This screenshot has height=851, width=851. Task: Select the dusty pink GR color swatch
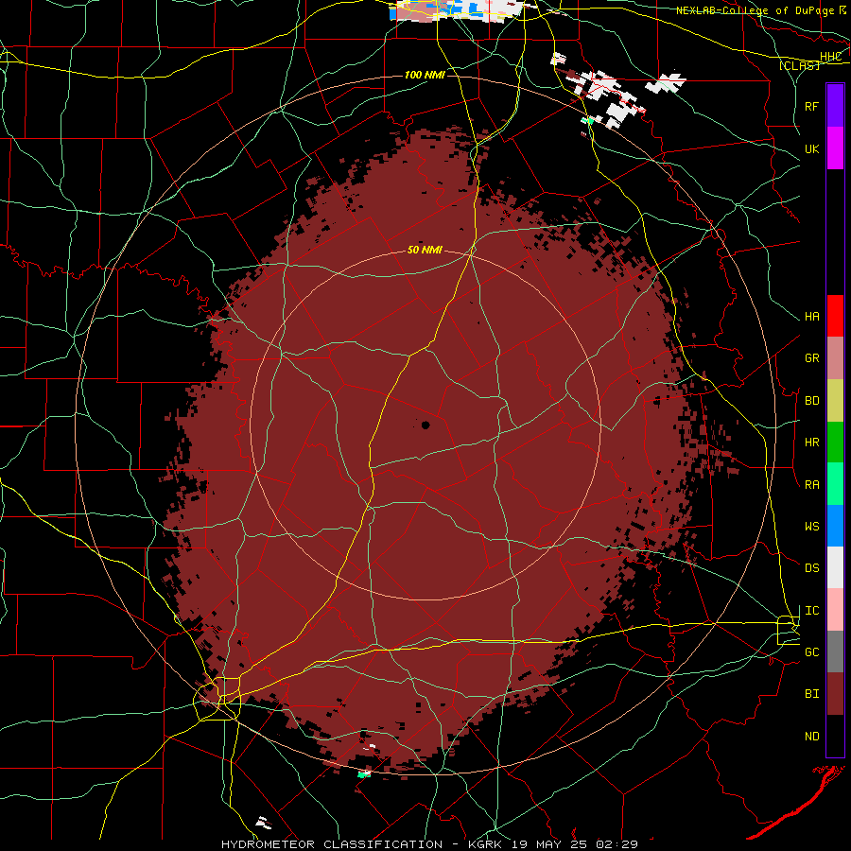point(835,357)
